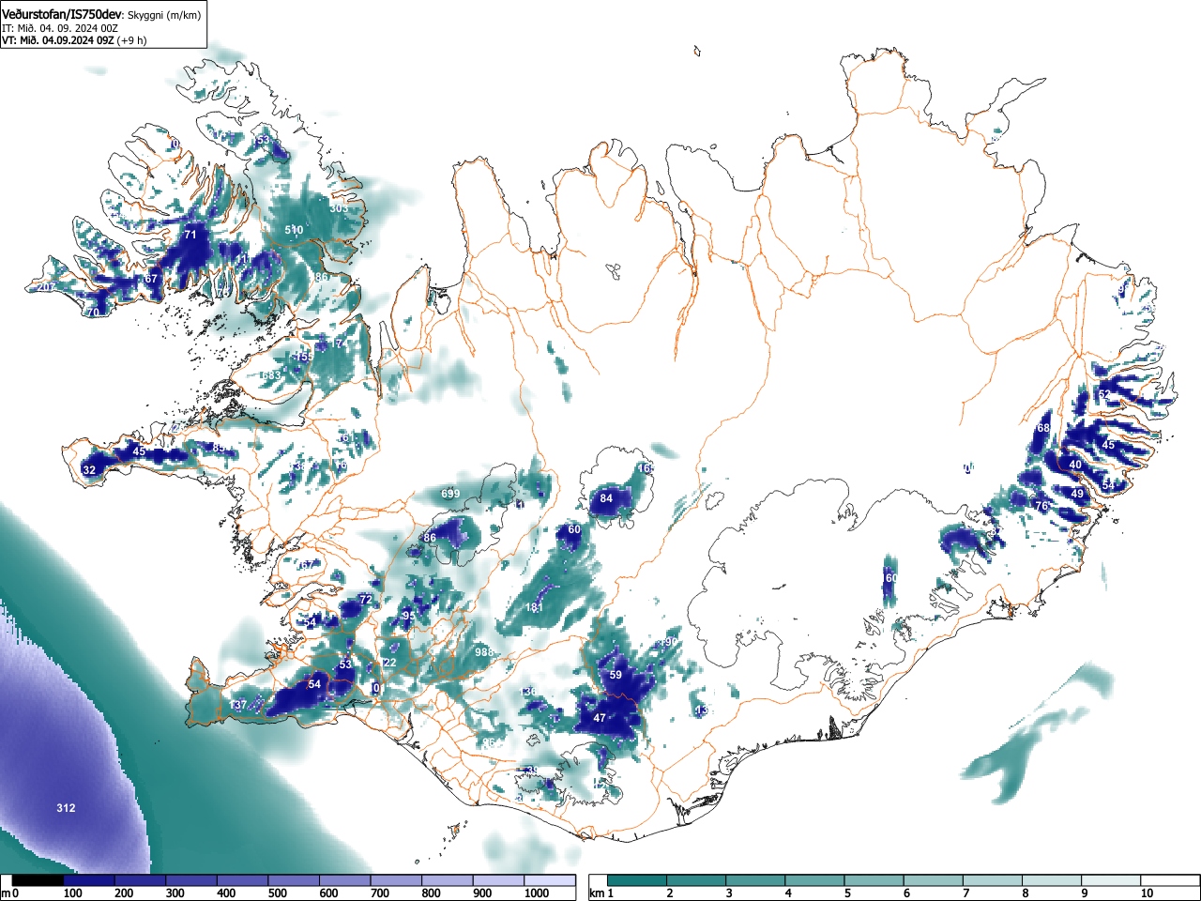Click the 'km 1' label on the legend

(600, 893)
